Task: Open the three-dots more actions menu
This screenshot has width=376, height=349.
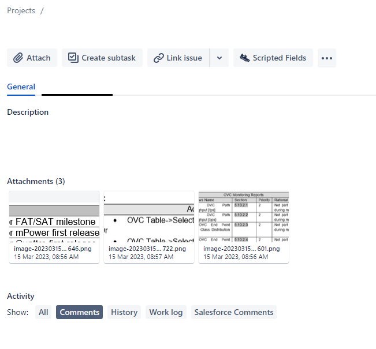Action: pos(326,58)
